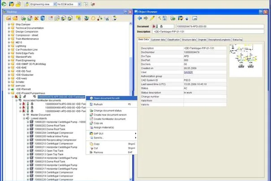Select 10000212 Open Top Tank tree item
Viewport: 271px width, 181px height.
[49, 151]
